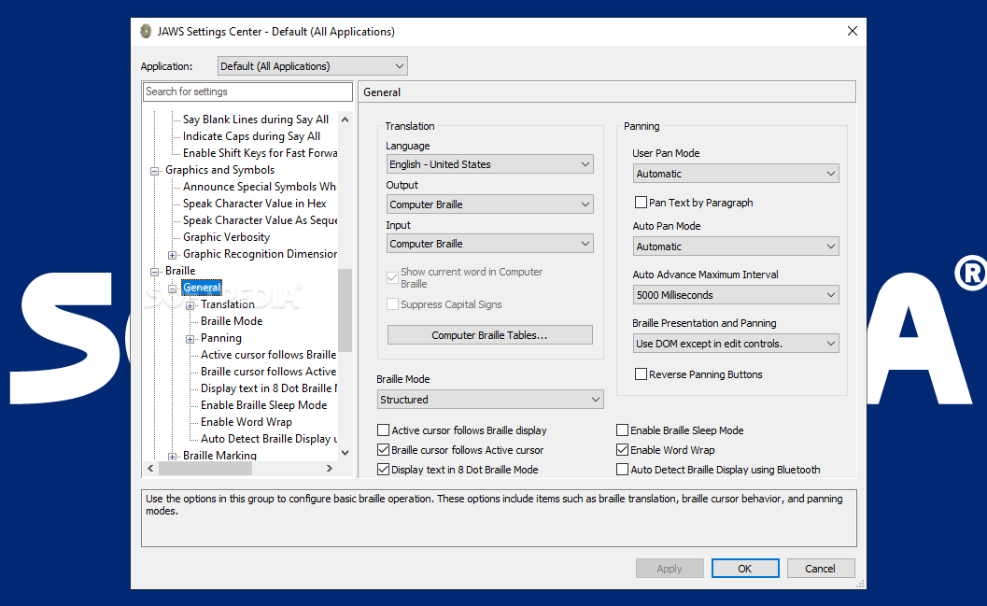Click tree scroll down arrow
The image size is (987, 606).
tap(345, 453)
